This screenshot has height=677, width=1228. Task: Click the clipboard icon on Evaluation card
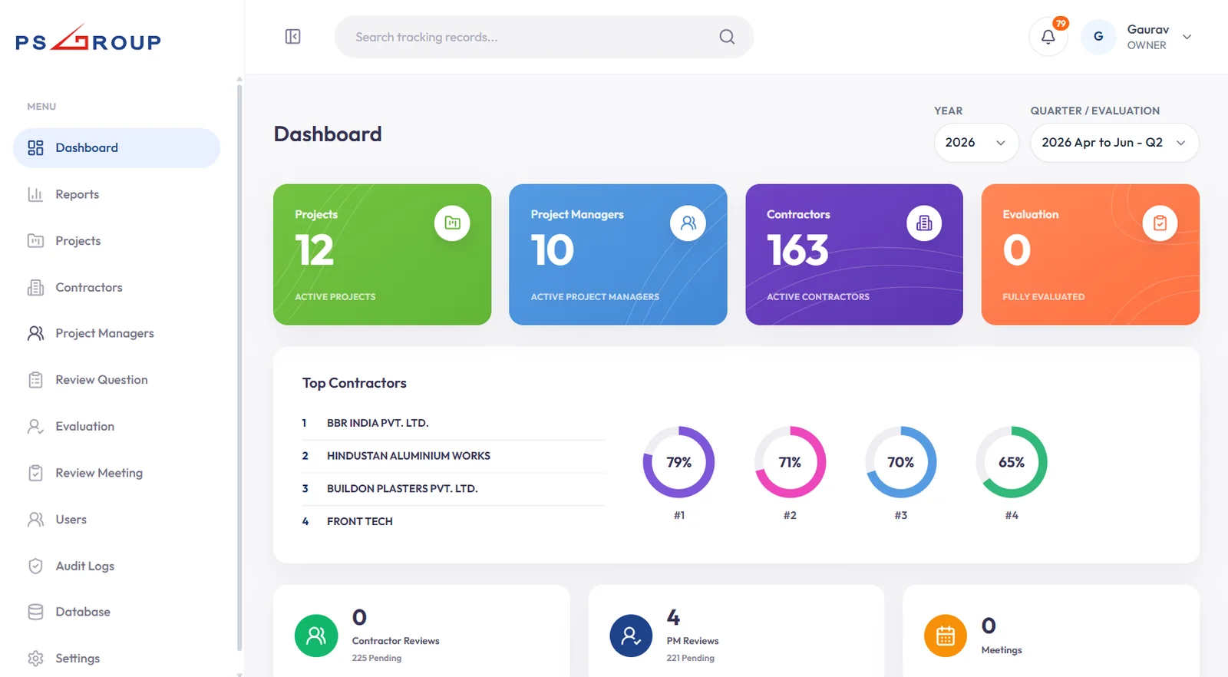tap(1160, 223)
